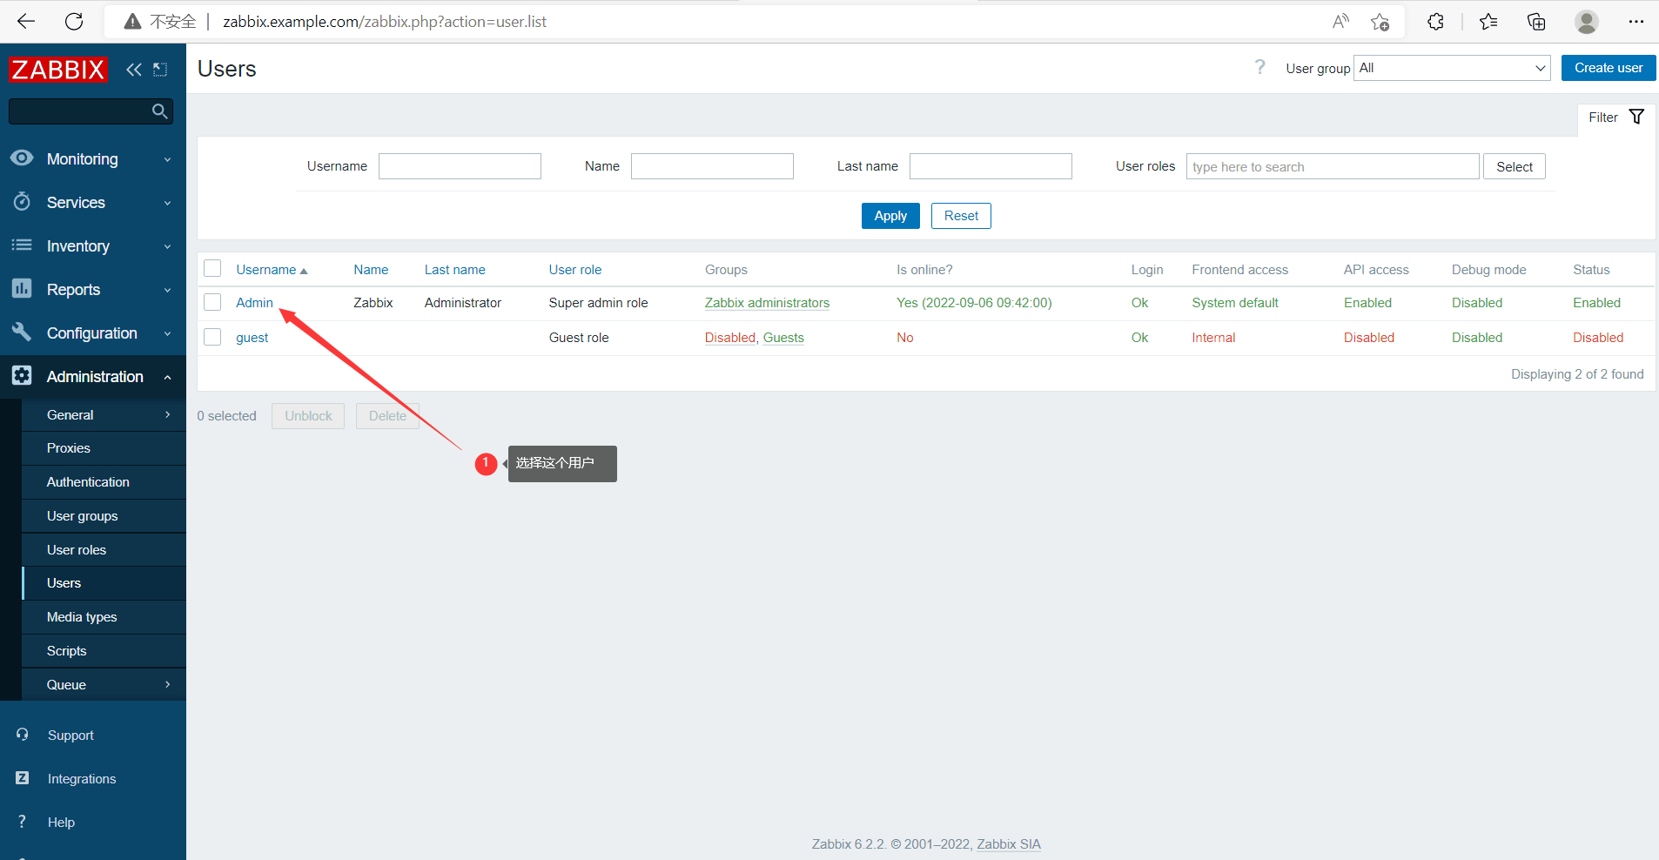The height and width of the screenshot is (860, 1659).
Task: Open the read aloud icon in address bar
Action: click(1340, 22)
